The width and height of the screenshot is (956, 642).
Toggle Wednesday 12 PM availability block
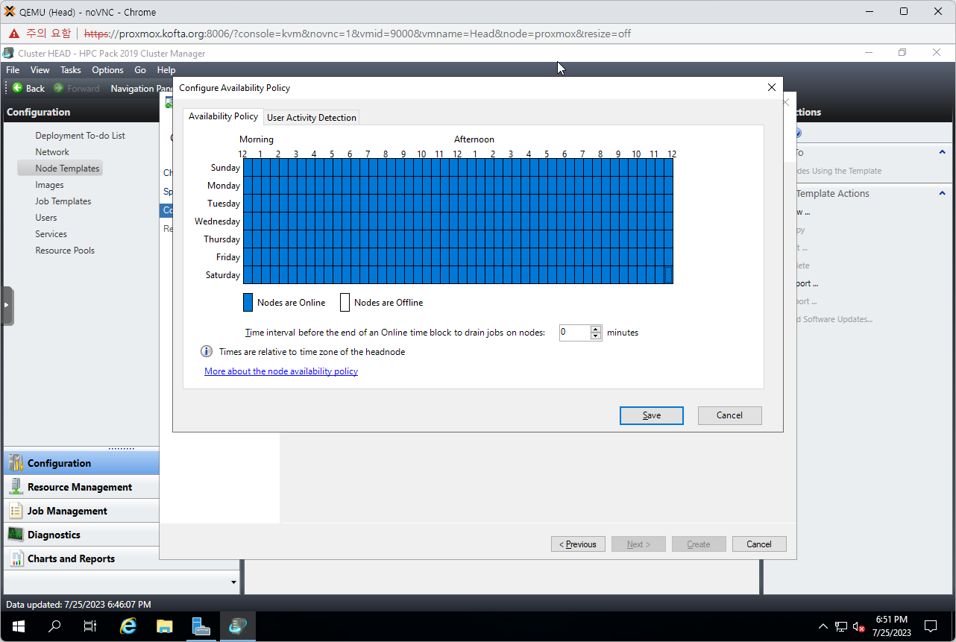pyautogui.click(x=462, y=221)
